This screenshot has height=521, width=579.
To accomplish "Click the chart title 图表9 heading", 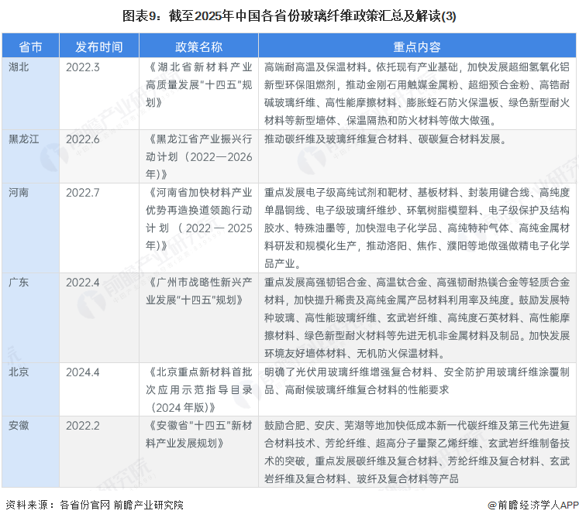I will tap(289, 15).
